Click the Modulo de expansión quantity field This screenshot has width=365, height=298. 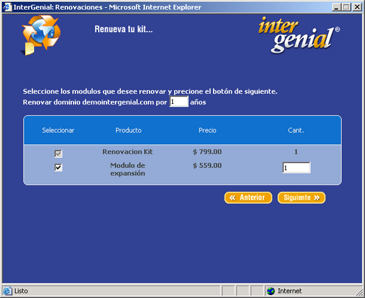[x=296, y=168]
